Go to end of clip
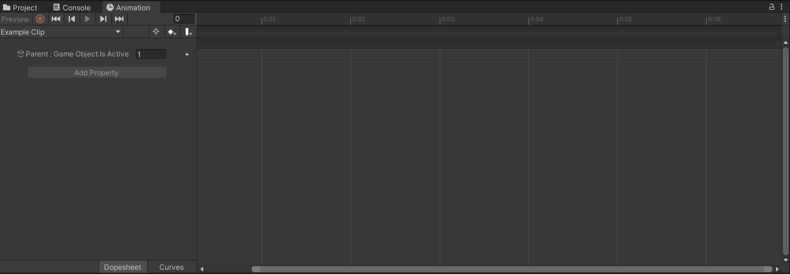 tap(119, 19)
